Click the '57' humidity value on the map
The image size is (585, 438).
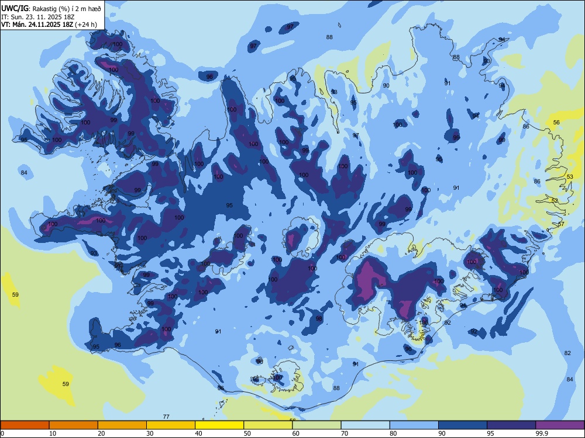point(561,224)
